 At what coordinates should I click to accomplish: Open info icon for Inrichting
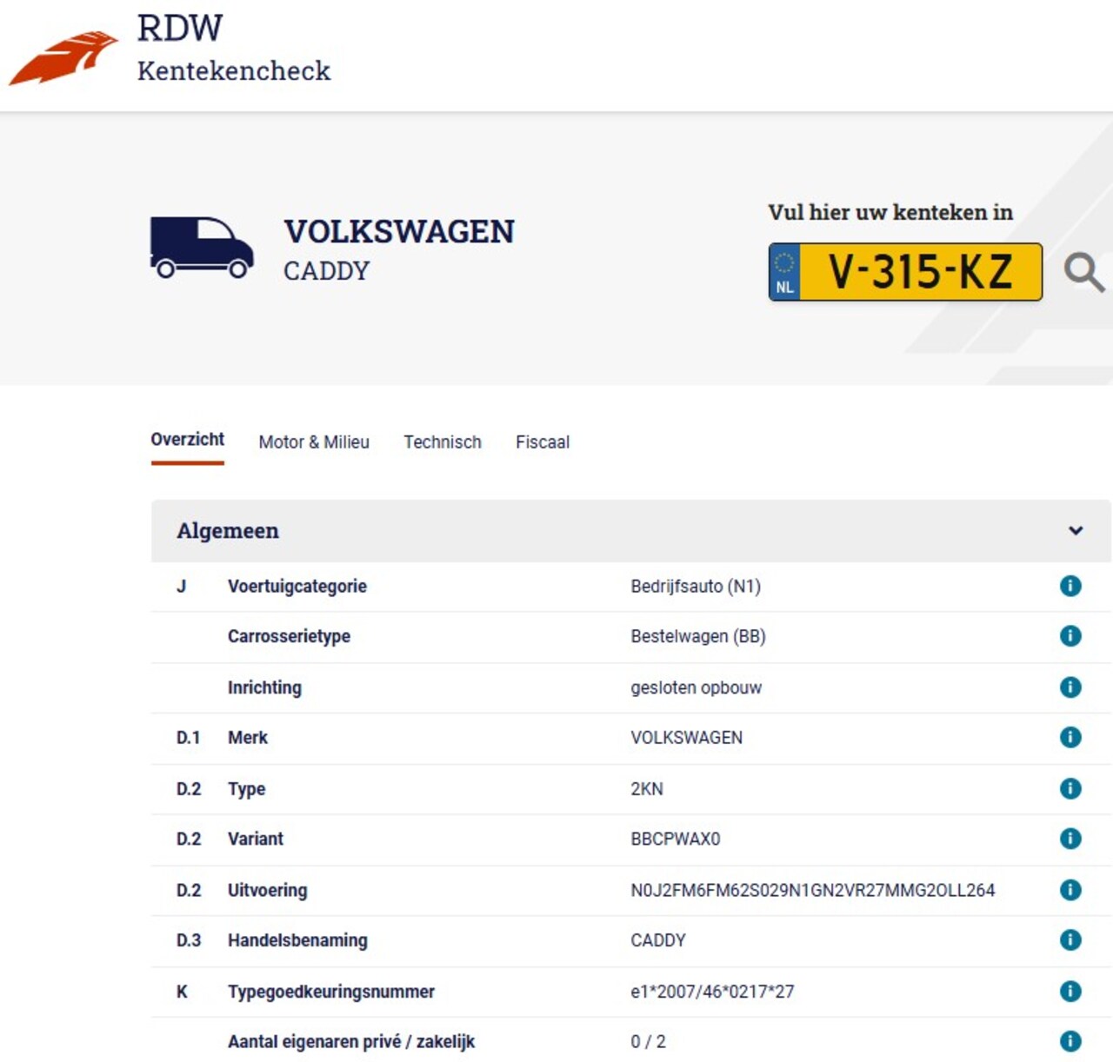point(1070,687)
